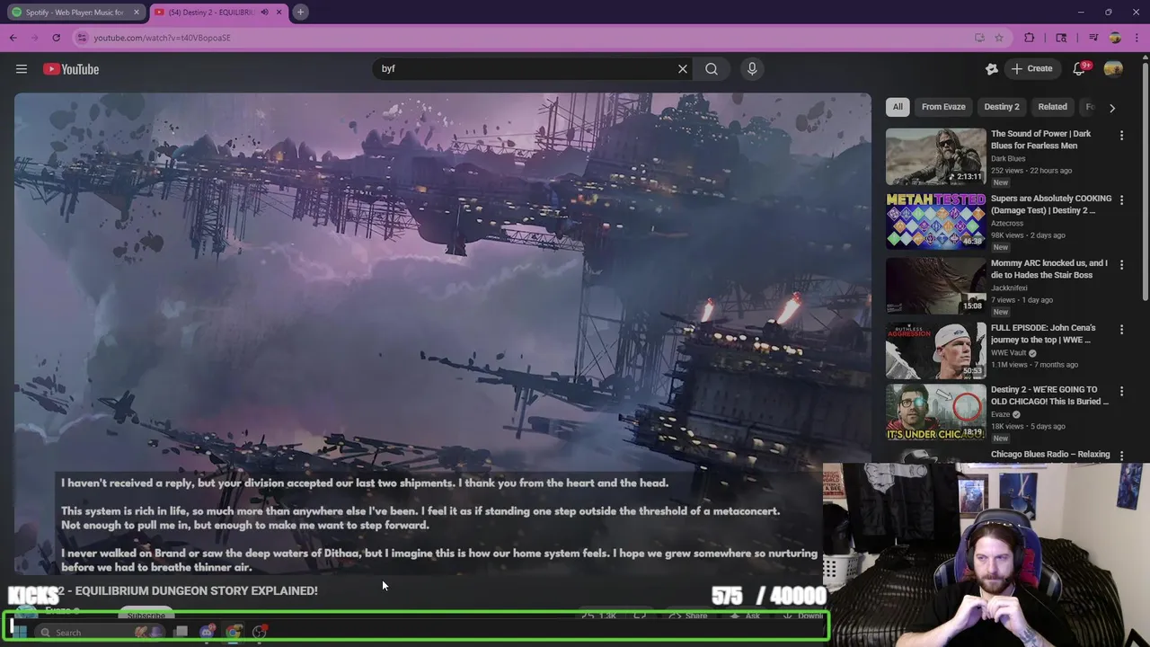Close the Destiny 2 YouTube tab
This screenshot has height=647, width=1150.
click(x=279, y=13)
